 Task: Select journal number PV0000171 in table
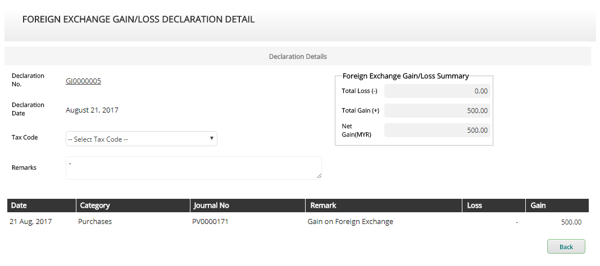pyautogui.click(x=210, y=222)
